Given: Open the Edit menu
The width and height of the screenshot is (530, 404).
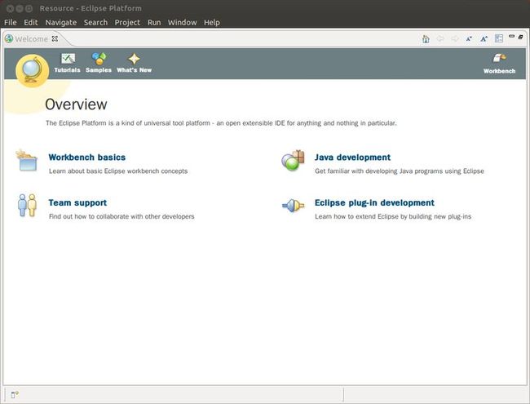Looking at the screenshot, I should 31,22.
